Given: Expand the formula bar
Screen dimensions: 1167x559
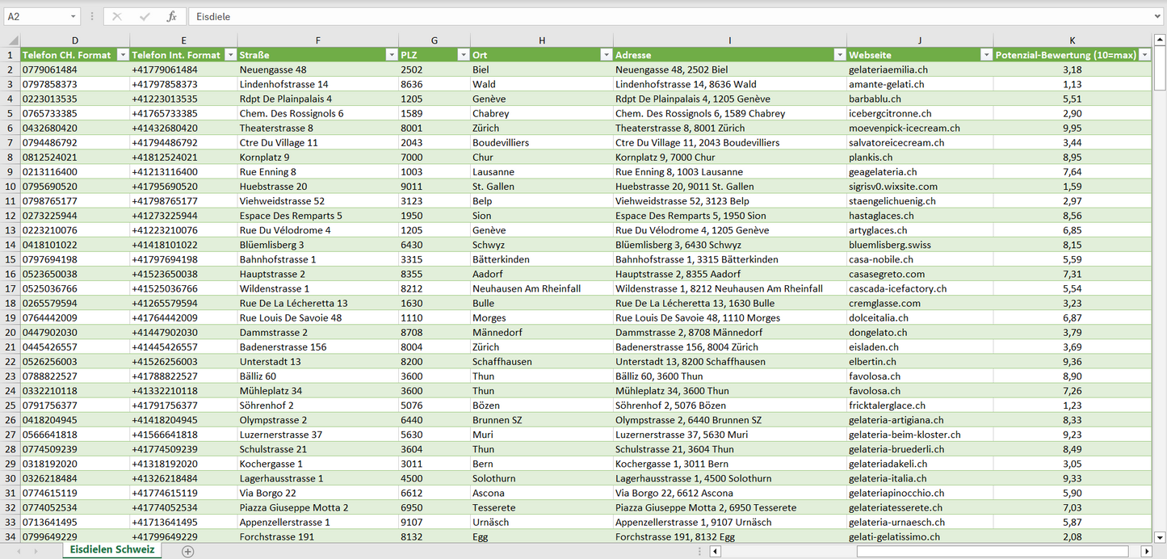Looking at the screenshot, I should 1158,16.
